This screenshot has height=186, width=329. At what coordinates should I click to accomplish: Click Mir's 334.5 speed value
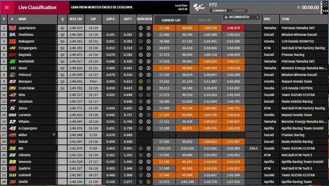pos(253,149)
